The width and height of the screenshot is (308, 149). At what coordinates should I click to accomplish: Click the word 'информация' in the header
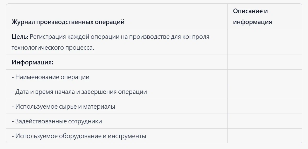252,22
